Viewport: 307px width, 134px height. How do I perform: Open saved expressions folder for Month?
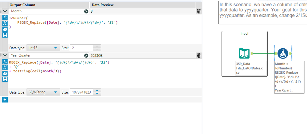coord(5,29)
